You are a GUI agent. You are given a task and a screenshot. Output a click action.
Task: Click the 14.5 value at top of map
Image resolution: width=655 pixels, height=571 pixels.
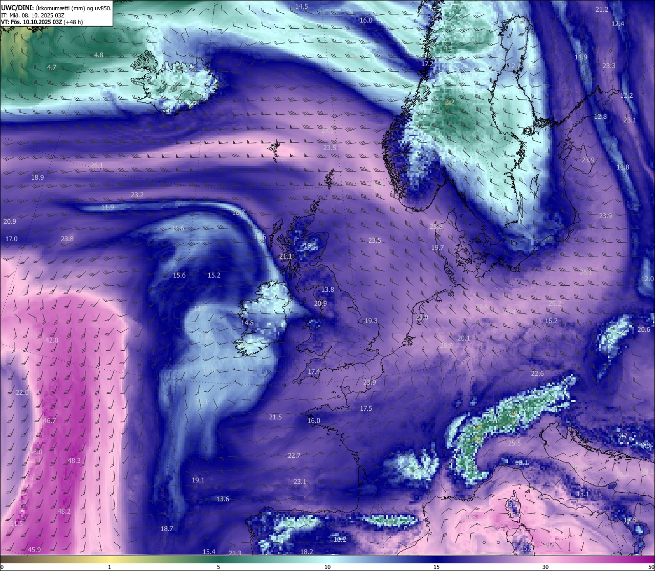click(302, 6)
